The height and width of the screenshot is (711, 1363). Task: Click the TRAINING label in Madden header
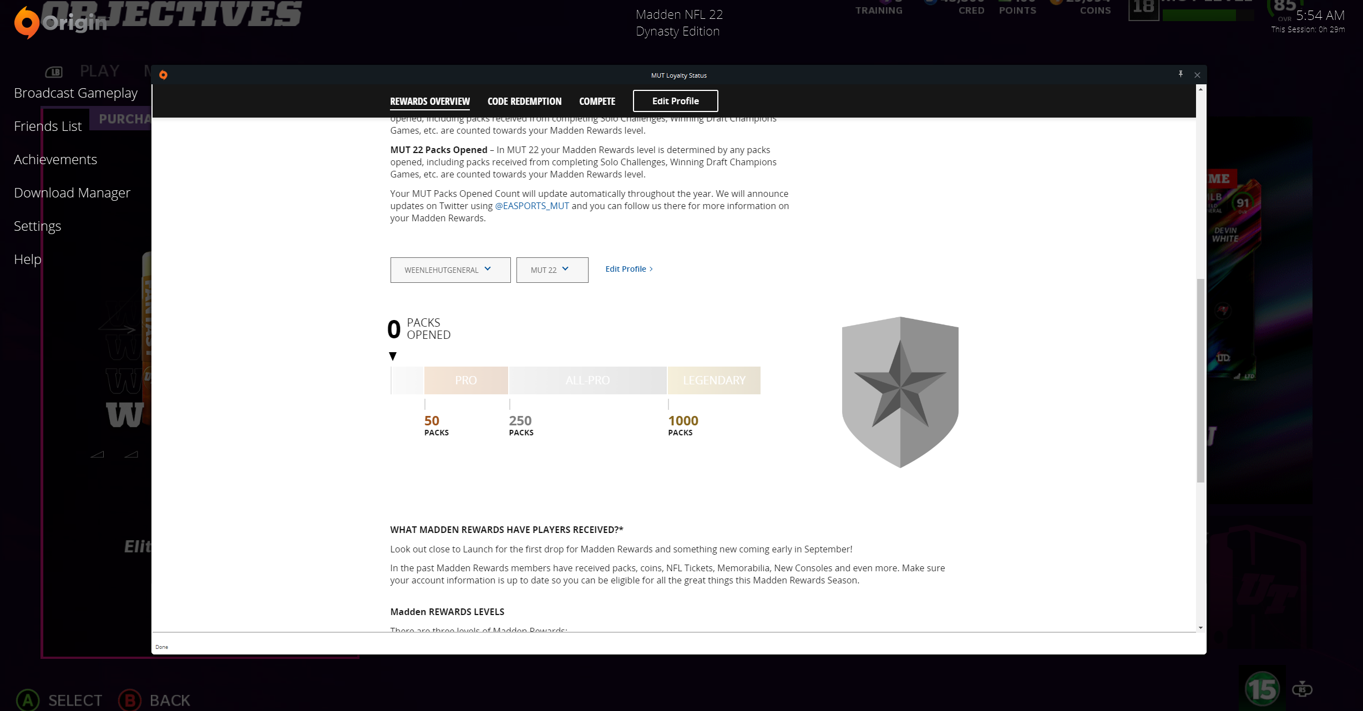tap(879, 11)
